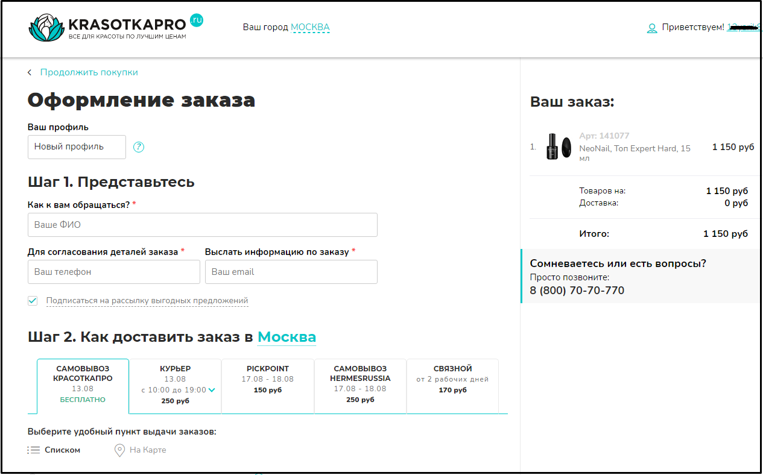The height and width of the screenshot is (475, 763).
Task: Select the Товаров на row label
Action: point(603,191)
